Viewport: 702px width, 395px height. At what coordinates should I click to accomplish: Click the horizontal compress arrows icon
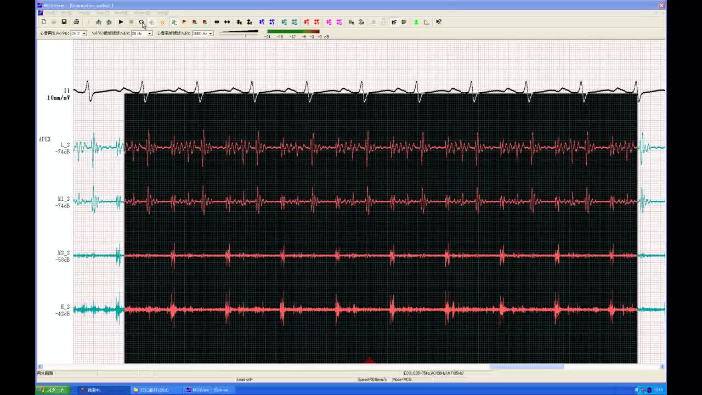(x=227, y=22)
